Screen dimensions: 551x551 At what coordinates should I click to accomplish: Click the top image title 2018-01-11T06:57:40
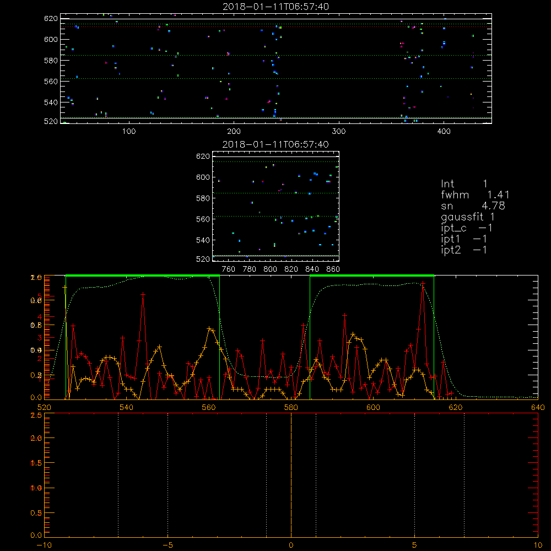[x=275, y=7]
